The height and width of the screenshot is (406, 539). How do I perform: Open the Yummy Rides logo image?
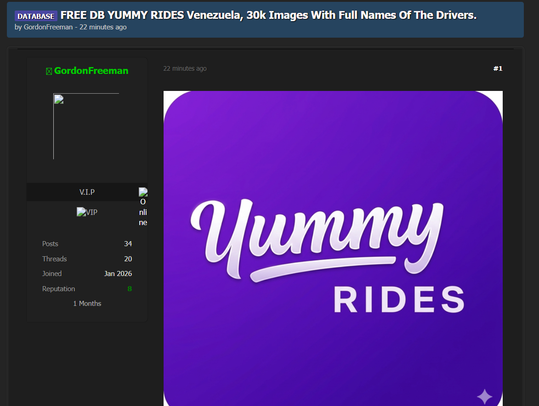[x=333, y=248]
